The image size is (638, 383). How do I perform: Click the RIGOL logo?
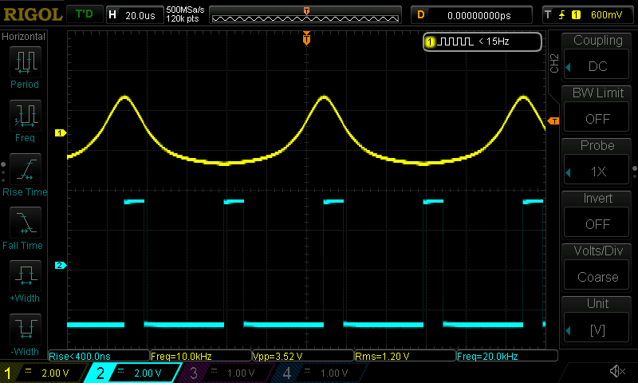33,14
